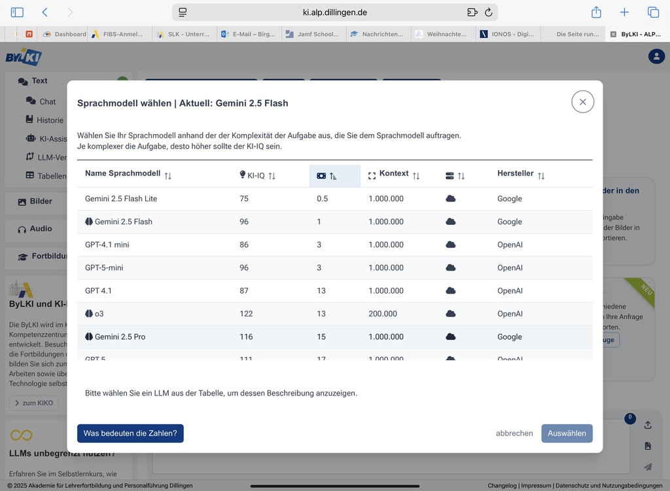The height and width of the screenshot is (491, 670).
Task: Open a new tab with plus icon
Action: tap(624, 12)
